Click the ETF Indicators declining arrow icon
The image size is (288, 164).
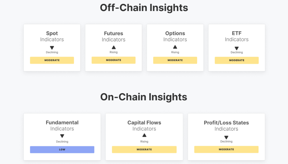237,48
